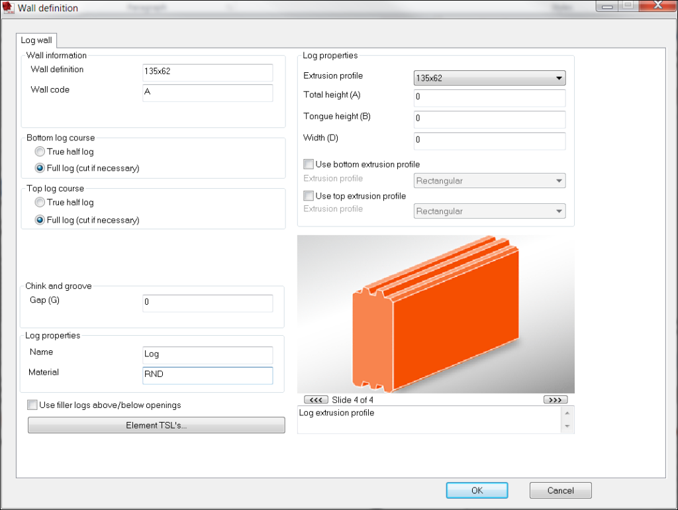
Task: Click the log Name input field
Action: coord(207,355)
